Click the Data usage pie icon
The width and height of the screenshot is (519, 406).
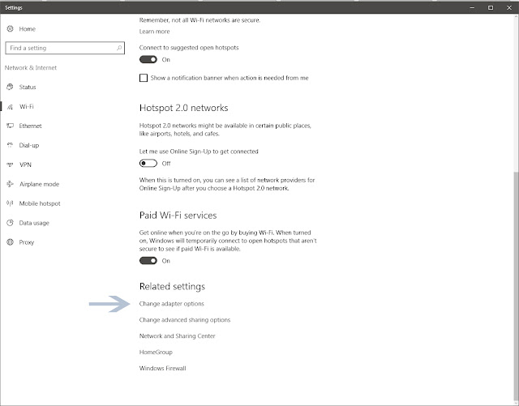[11, 223]
